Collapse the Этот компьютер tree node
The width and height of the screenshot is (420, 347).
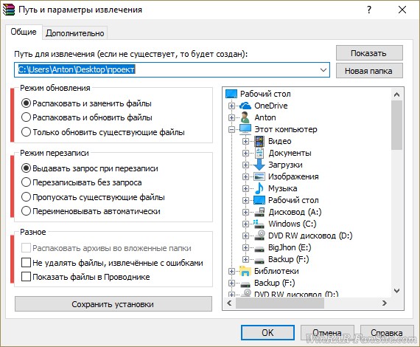(x=231, y=130)
